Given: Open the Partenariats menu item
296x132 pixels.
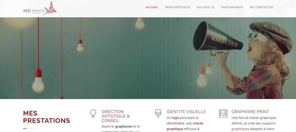Looking at the screenshot, I should click(232, 7).
